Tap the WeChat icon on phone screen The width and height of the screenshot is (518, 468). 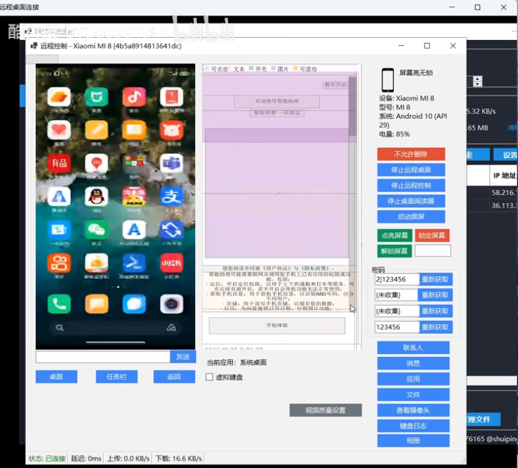(x=97, y=230)
